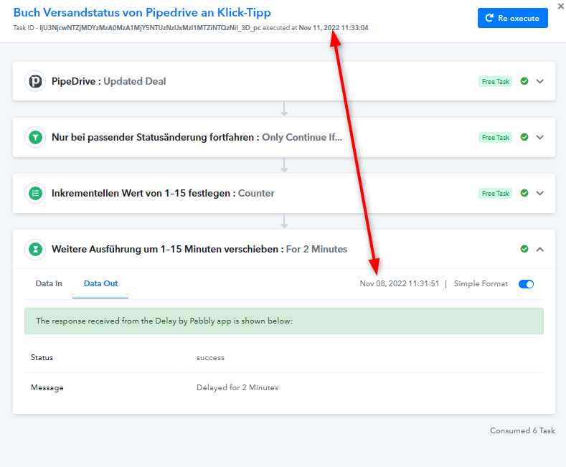
Task: Click the 'PipeDrive : Updated Deal' title
Action: coord(108,81)
